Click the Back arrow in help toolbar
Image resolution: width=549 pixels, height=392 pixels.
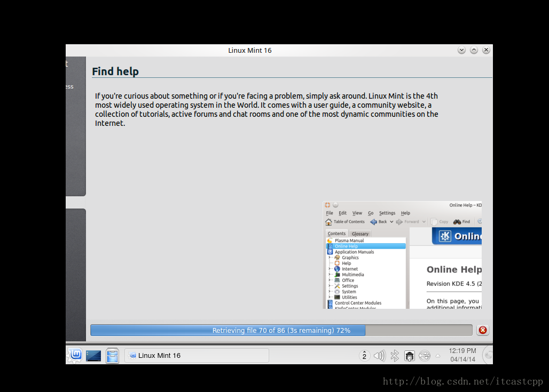click(374, 222)
